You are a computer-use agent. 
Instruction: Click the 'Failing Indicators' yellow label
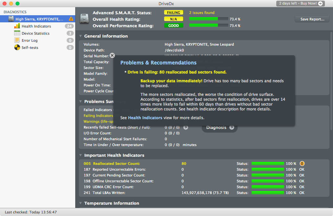click(x=98, y=115)
